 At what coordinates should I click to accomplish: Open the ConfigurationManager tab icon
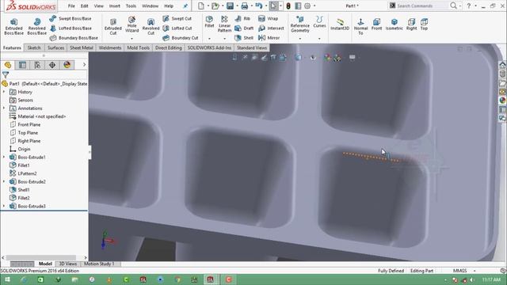click(x=37, y=65)
